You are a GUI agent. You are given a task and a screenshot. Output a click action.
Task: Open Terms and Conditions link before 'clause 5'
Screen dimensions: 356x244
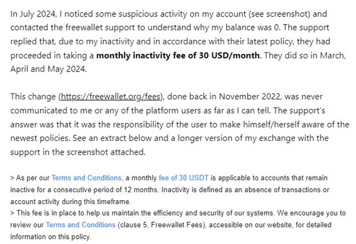80,225
